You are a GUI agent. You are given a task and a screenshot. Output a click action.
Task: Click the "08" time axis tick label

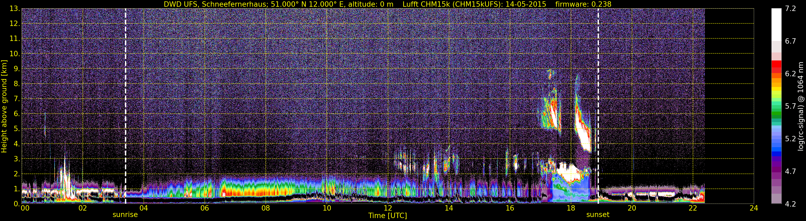(x=266, y=208)
